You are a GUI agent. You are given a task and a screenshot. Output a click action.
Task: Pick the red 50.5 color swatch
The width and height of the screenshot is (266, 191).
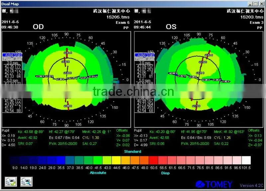(153, 160)
